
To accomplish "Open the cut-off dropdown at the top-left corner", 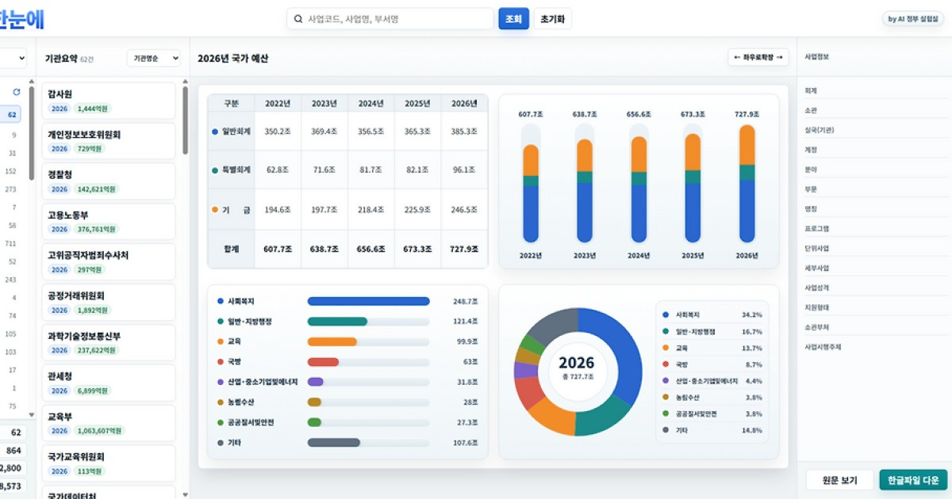I will pos(13,59).
